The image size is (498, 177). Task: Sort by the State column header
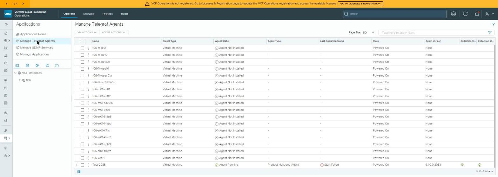376,41
